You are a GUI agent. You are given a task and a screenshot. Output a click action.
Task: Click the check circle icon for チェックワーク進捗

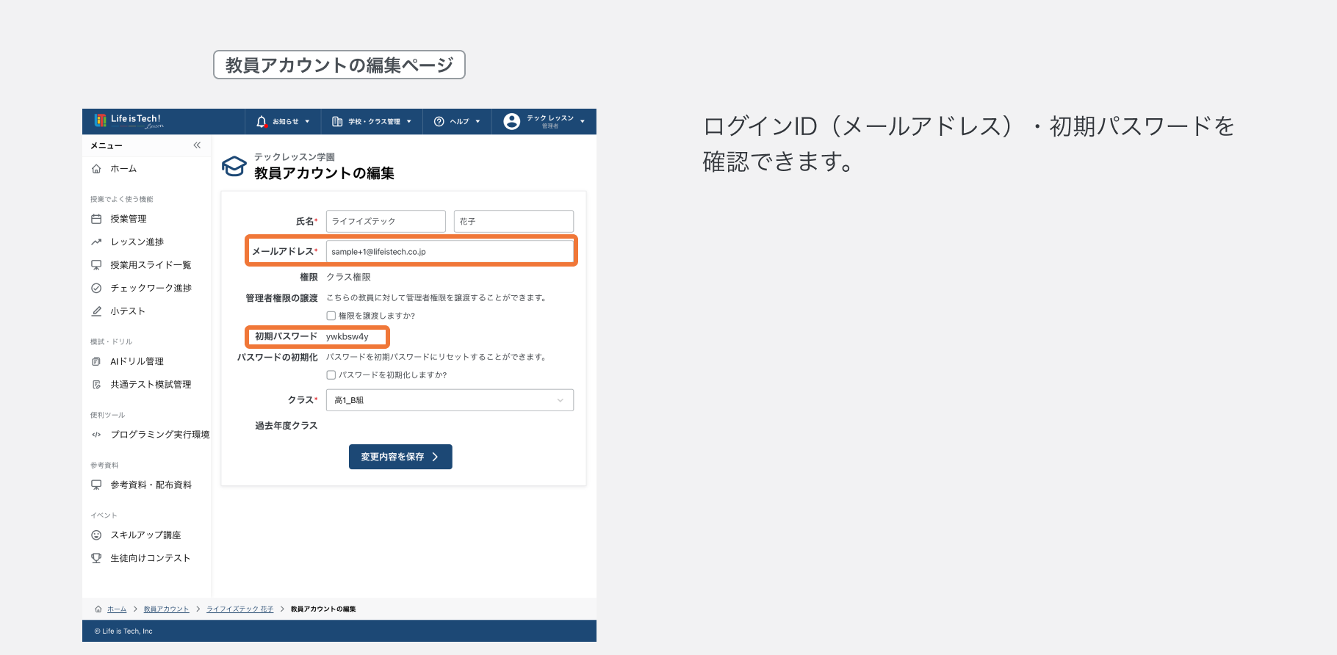click(96, 288)
